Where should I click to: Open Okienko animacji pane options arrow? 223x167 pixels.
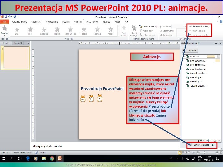pos(216,44)
